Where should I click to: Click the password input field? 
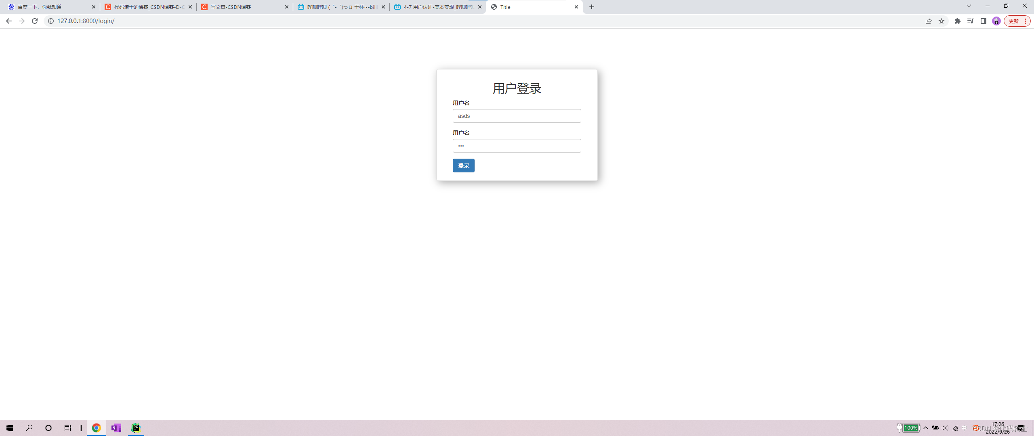[517, 146]
